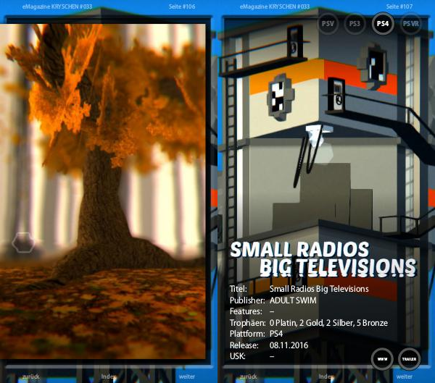Click the hexagon icon on the tree image
The width and height of the screenshot is (435, 383).
(x=23, y=243)
